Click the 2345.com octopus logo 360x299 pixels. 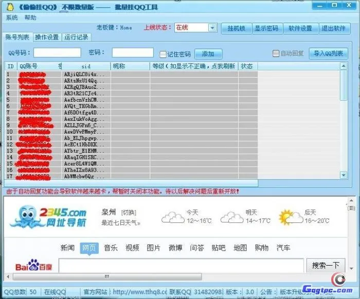click(x=48, y=217)
